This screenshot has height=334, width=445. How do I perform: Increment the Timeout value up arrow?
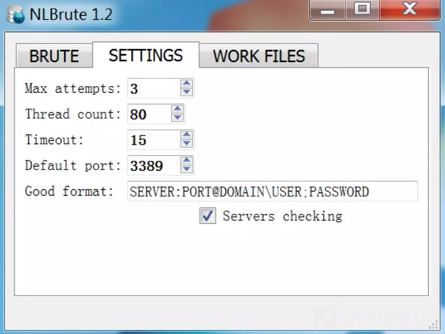coord(186,135)
